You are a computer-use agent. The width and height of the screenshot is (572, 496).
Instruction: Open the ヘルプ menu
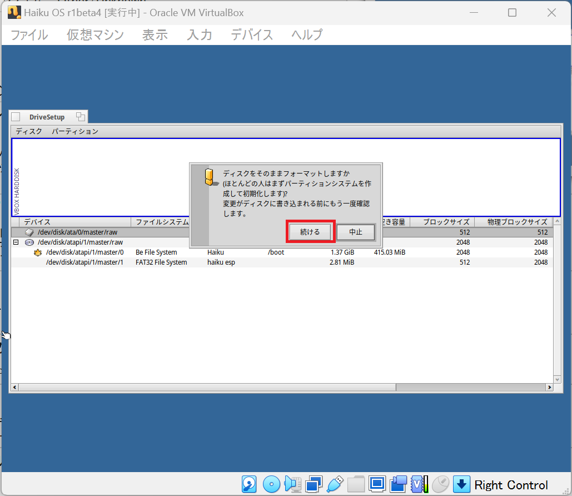point(307,35)
